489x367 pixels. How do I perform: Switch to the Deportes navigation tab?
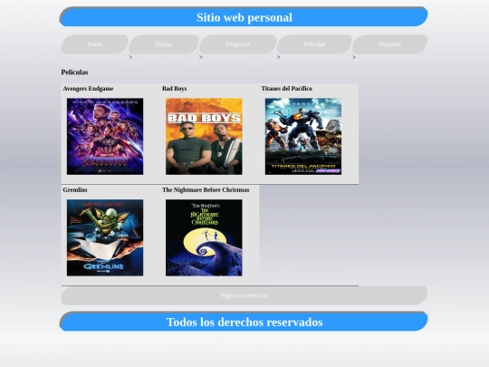point(389,44)
